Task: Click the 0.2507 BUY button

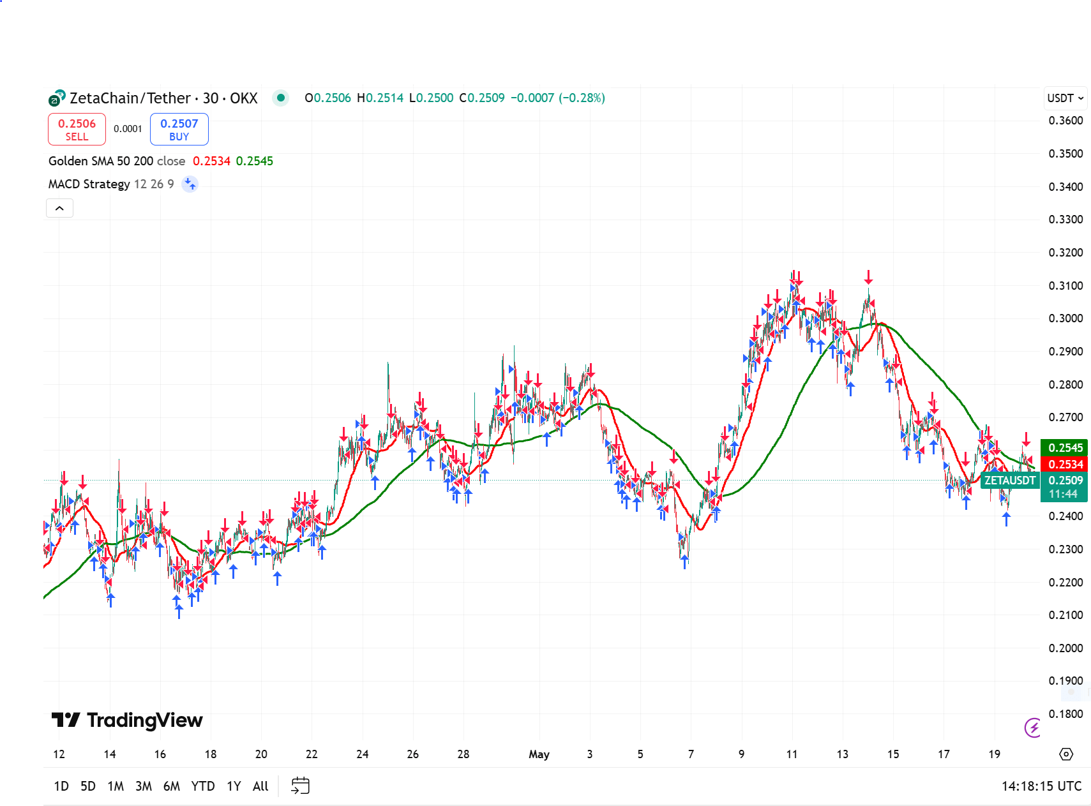Action: [x=179, y=129]
